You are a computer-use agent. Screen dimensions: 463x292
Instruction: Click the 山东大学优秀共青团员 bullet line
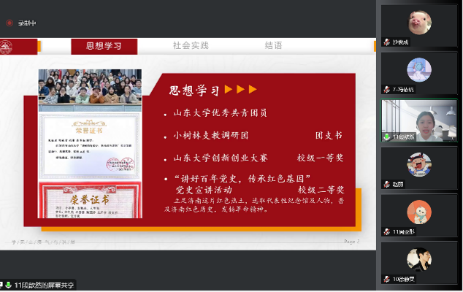point(220,112)
